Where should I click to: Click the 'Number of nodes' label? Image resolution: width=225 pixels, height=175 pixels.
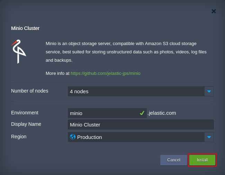pos(30,91)
